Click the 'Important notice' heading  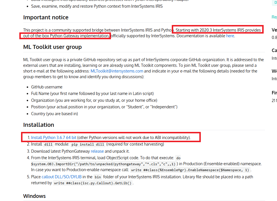[x=46, y=18]
